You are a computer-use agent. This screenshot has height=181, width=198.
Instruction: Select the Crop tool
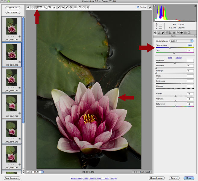click(50, 7)
